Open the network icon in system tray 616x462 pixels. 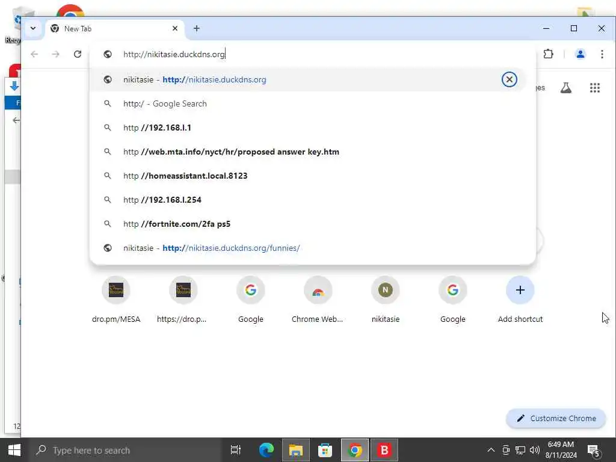point(520,450)
